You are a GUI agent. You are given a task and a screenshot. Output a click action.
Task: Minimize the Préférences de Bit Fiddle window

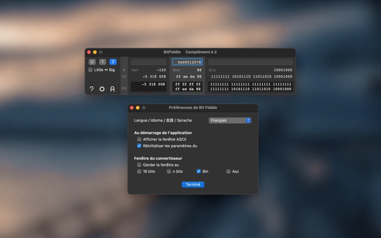[138, 108]
